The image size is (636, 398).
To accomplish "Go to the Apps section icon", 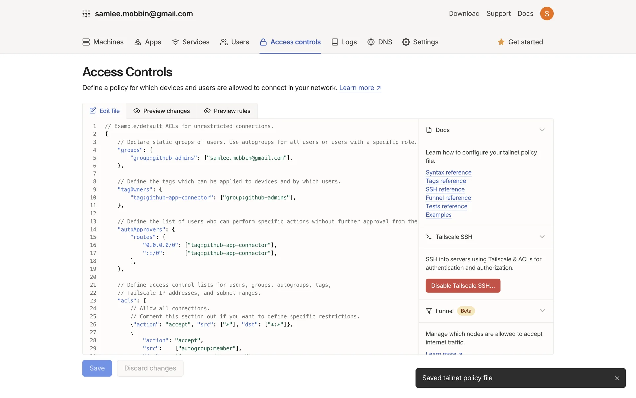I will pyautogui.click(x=138, y=42).
